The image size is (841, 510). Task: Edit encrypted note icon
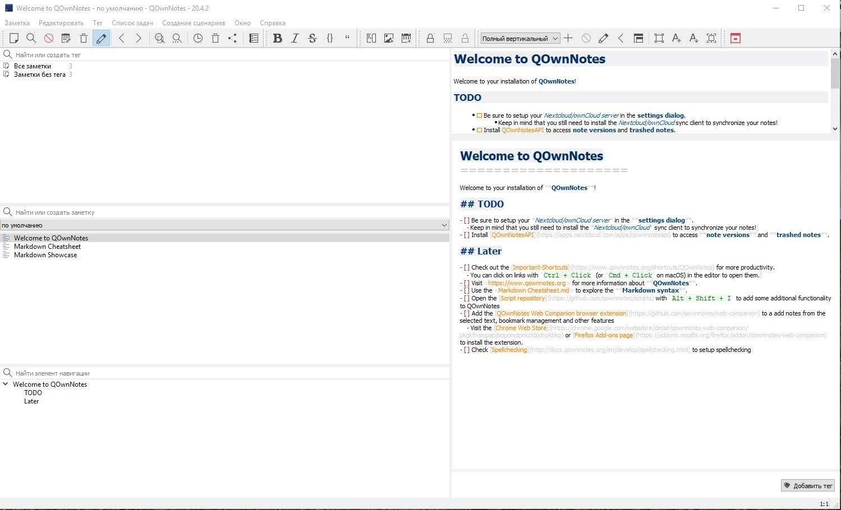pos(448,38)
